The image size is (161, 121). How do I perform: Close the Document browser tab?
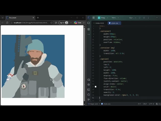click(x=33, y=18)
